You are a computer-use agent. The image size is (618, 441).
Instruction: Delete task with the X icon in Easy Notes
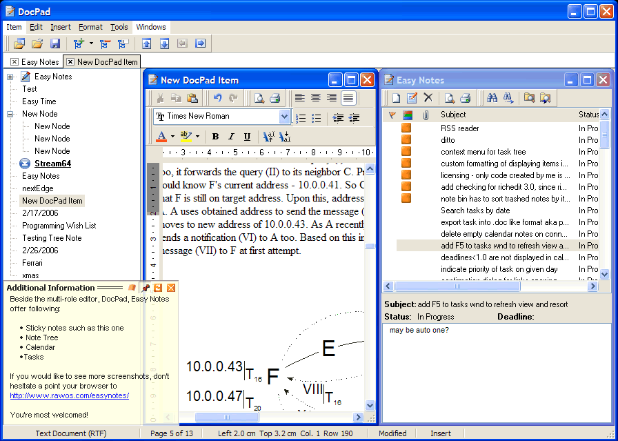click(x=428, y=98)
